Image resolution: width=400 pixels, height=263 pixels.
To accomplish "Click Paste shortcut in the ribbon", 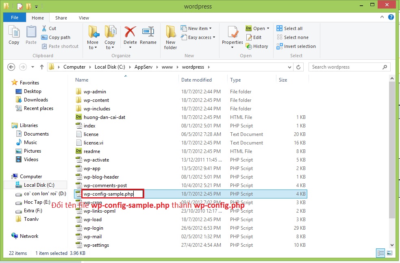I will pos(60,46).
